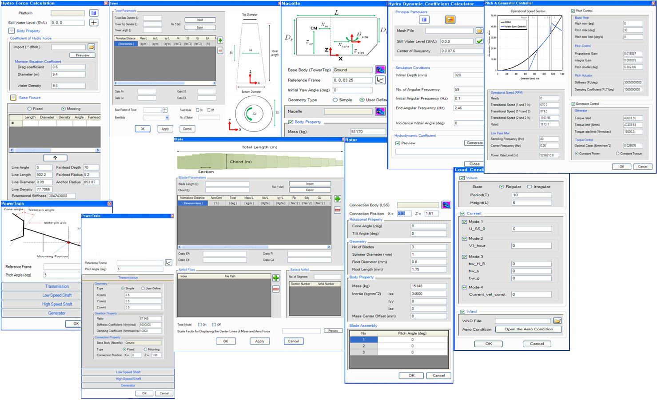Toggle the Mode 2 current checkbox
This screenshot has width=657, height=400.
tap(465, 239)
